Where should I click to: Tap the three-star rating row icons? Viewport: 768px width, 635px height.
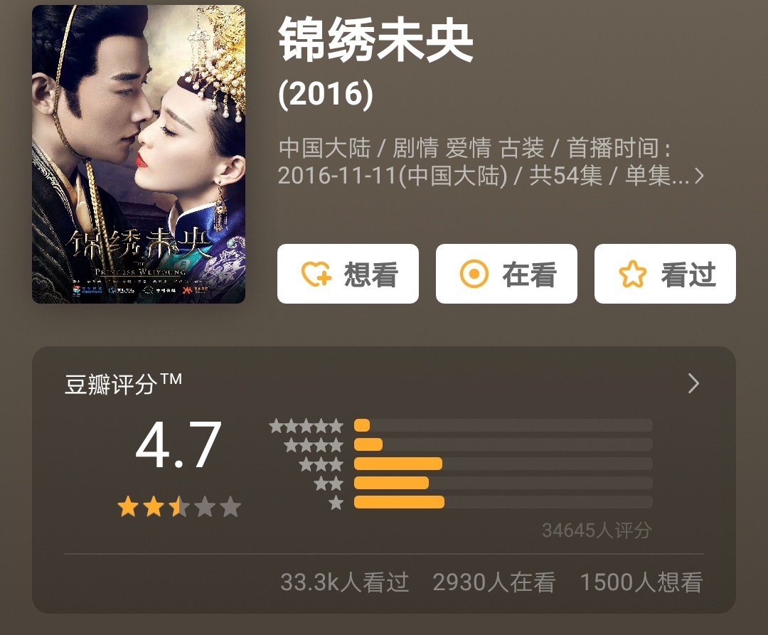[321, 464]
